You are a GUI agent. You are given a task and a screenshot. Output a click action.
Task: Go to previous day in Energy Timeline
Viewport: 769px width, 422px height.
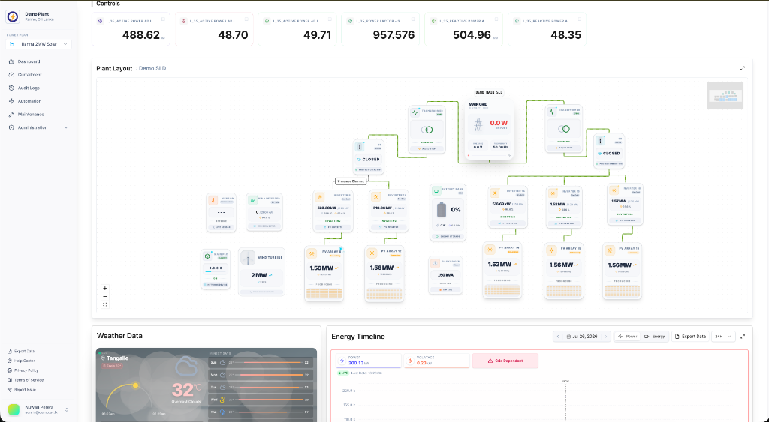pyautogui.click(x=558, y=337)
